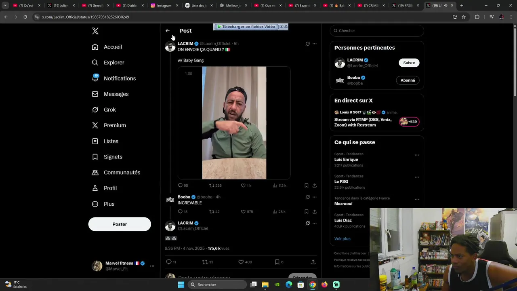Open Grok on Booba's INCREVABLE post
This screenshot has height=291, width=517.
[x=307, y=197]
